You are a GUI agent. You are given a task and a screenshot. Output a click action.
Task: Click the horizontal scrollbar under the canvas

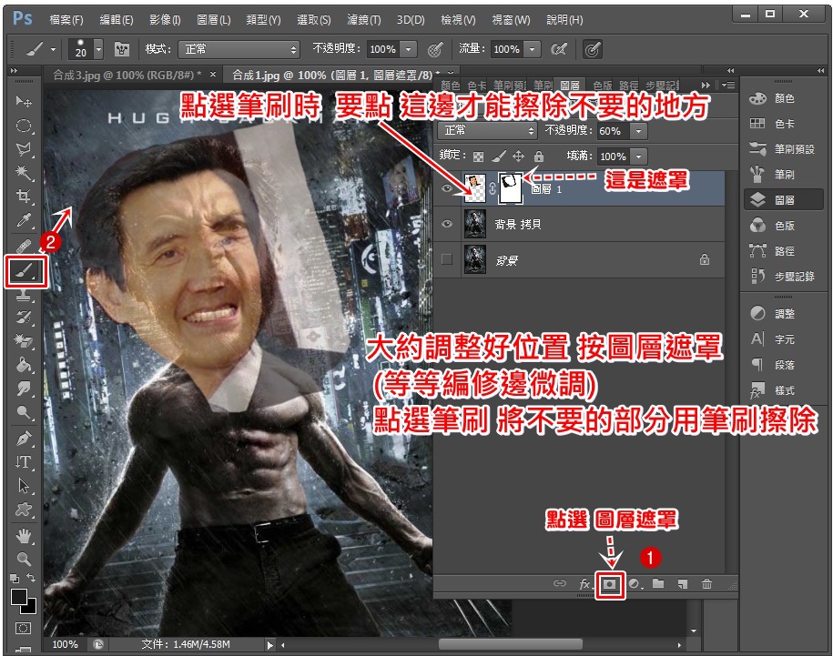click(x=510, y=645)
